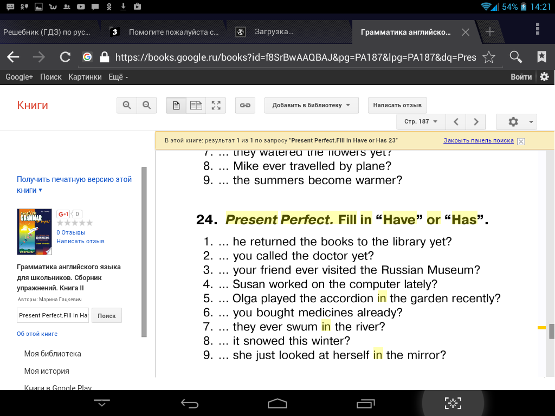Toggle fullscreen book view
555x416 pixels.
coord(216,106)
